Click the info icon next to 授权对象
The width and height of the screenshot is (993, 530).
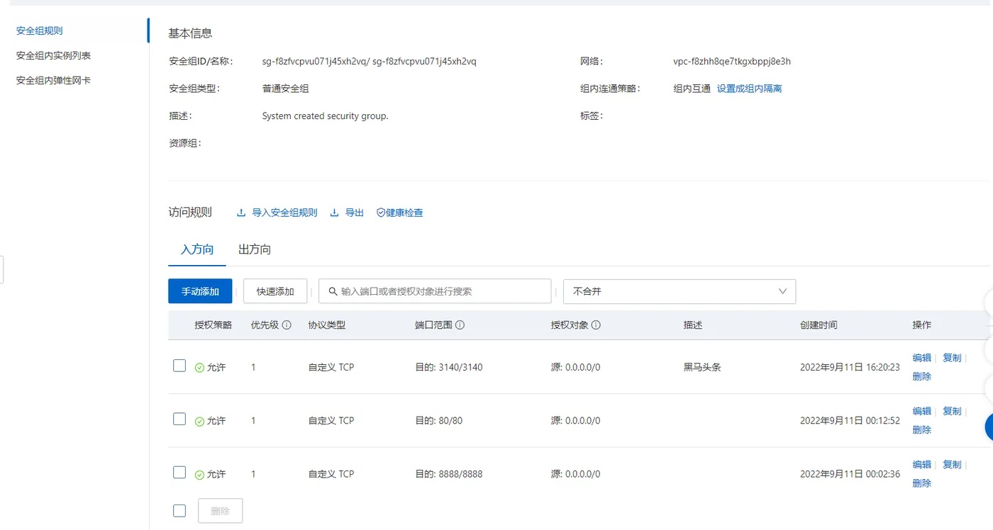(x=596, y=325)
